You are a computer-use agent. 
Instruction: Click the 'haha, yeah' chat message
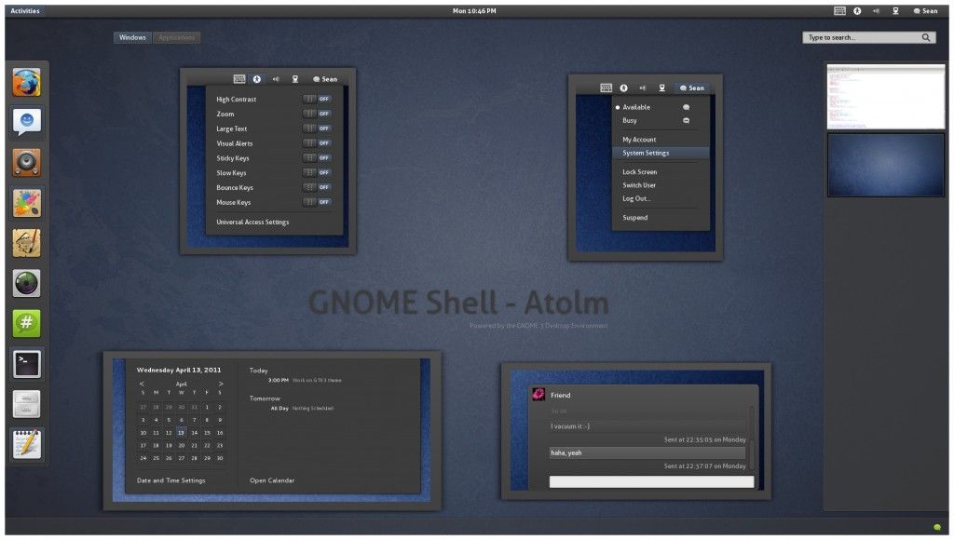pos(647,453)
